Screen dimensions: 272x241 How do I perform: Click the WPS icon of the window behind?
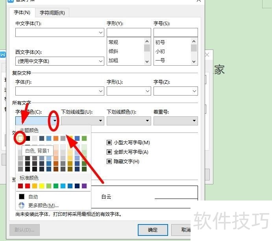tap(3, 55)
